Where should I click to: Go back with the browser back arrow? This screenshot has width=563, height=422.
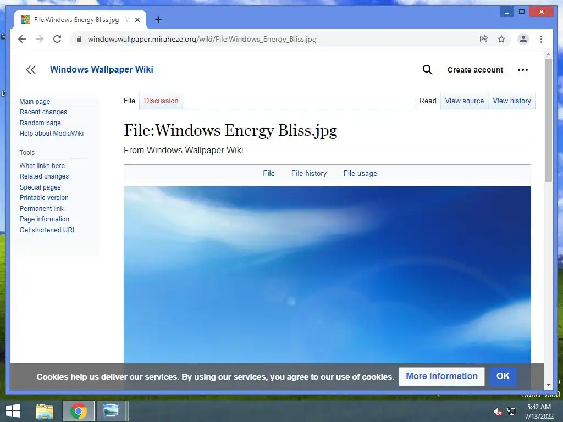tap(22, 39)
